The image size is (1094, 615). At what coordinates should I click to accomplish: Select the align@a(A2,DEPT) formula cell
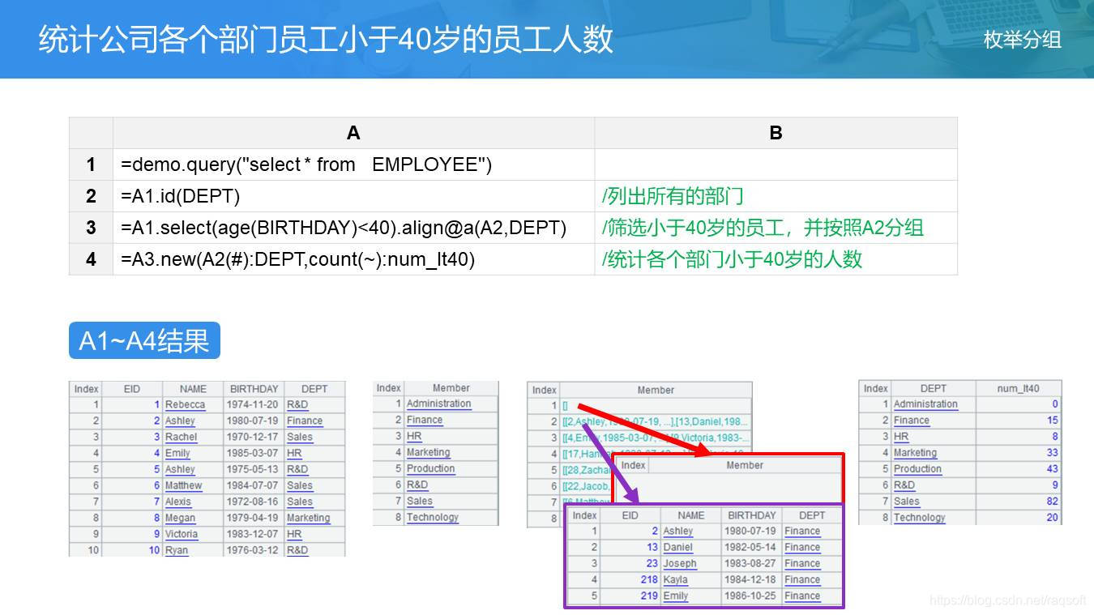(353, 228)
